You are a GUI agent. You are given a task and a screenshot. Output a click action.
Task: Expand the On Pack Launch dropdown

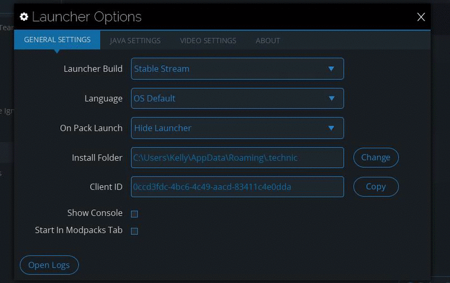(237, 128)
